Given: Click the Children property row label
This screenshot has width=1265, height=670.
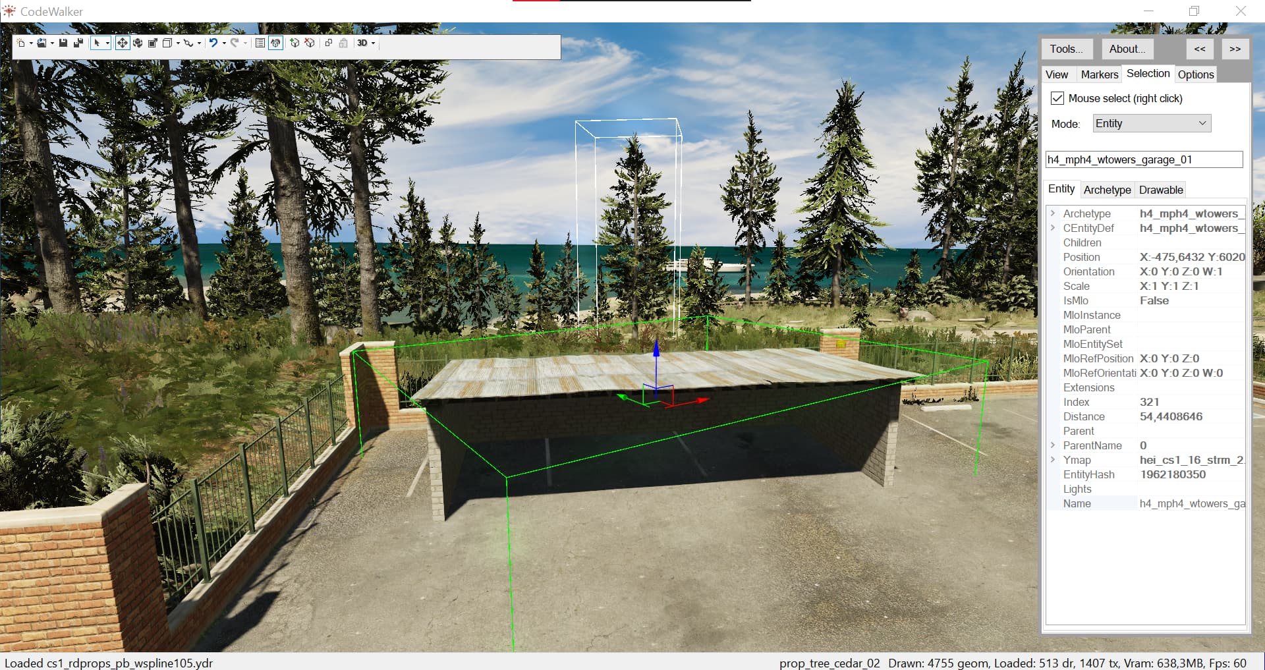Looking at the screenshot, I should tap(1082, 242).
